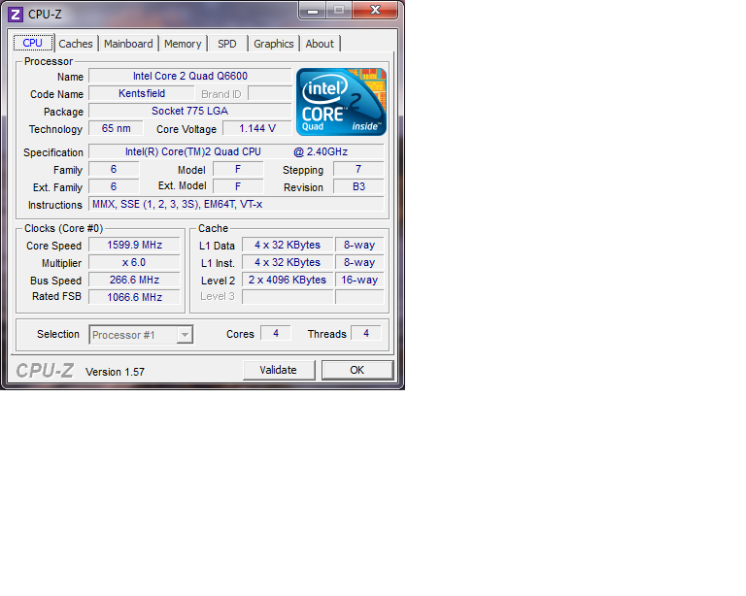Click the Package value Socket 775 LGA

[190, 112]
